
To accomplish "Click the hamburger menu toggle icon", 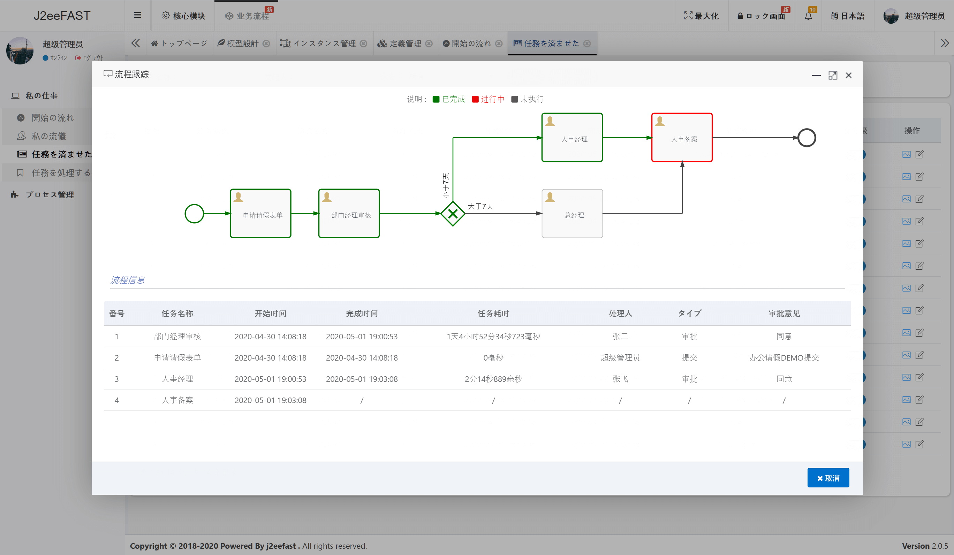I will [x=137, y=15].
